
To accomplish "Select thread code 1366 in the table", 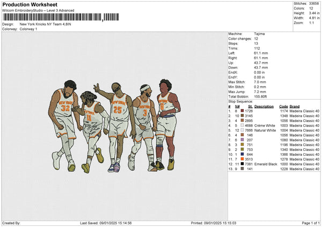I will point(284,154).
